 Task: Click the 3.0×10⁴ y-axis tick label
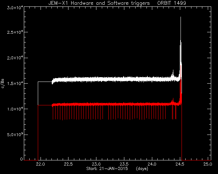[x=15, y=8]
